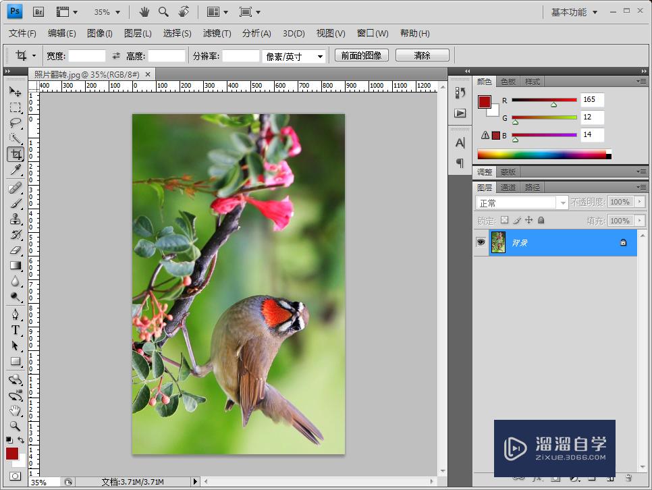The width and height of the screenshot is (652, 490).
Task: Activate the Zoom tool in toolbox
Action: (x=15, y=426)
